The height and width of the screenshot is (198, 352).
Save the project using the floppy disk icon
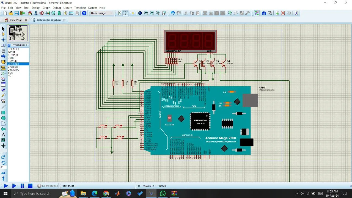point(17,13)
